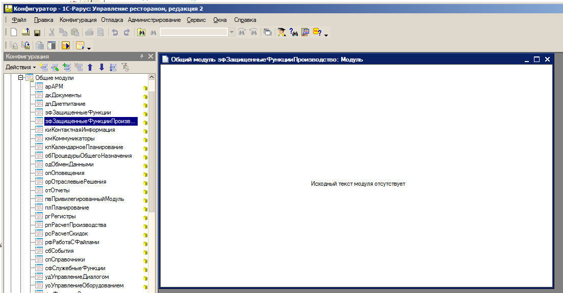This screenshot has width=563, height=293.
Task: Open the Конфигурация menu
Action: tap(78, 20)
